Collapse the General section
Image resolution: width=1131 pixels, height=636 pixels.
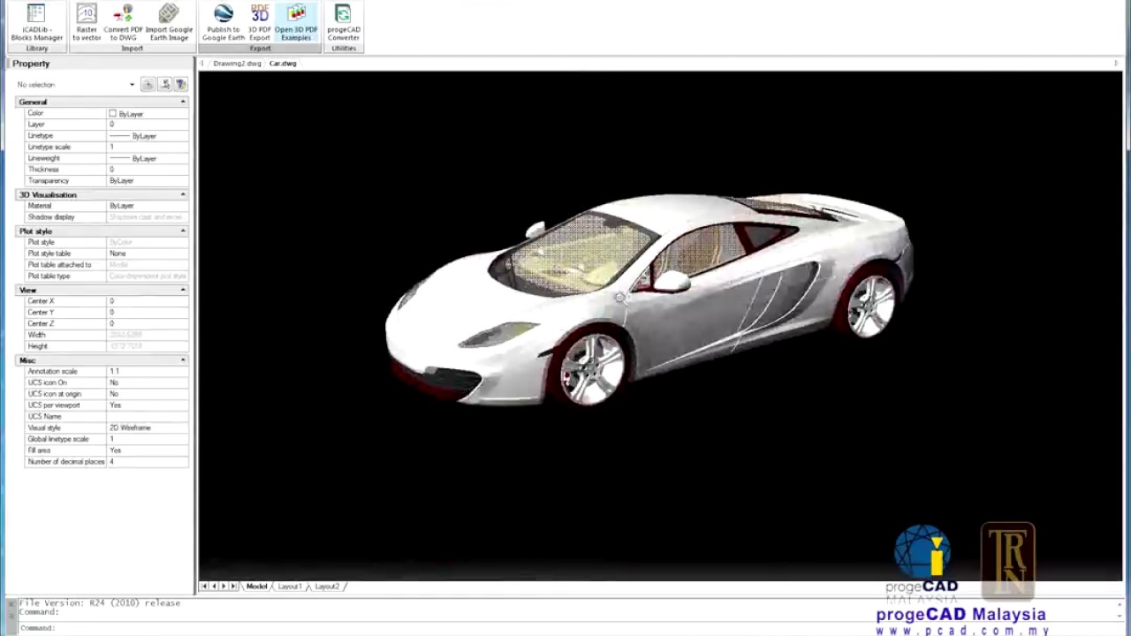pyautogui.click(x=183, y=102)
